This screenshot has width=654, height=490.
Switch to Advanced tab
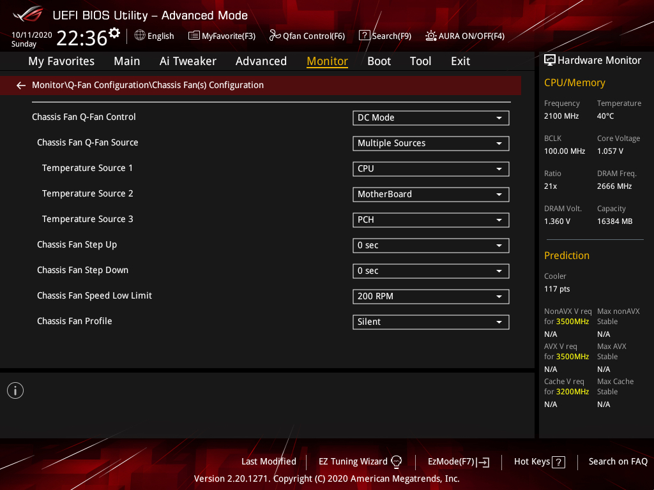click(261, 61)
